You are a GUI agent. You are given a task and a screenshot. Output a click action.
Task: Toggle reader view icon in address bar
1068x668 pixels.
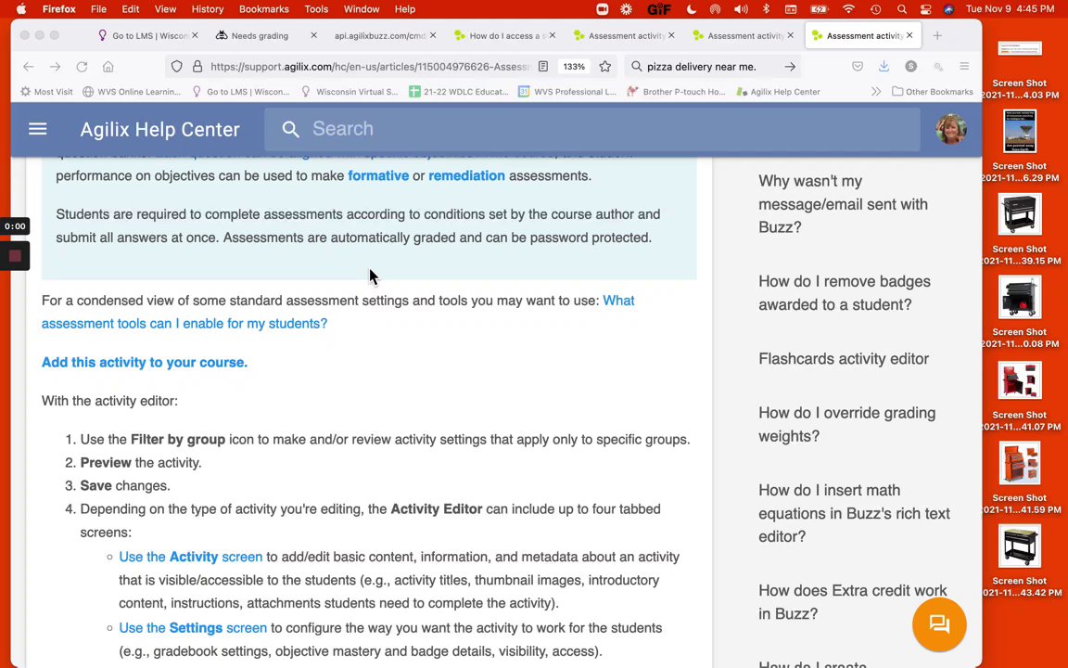coord(543,66)
